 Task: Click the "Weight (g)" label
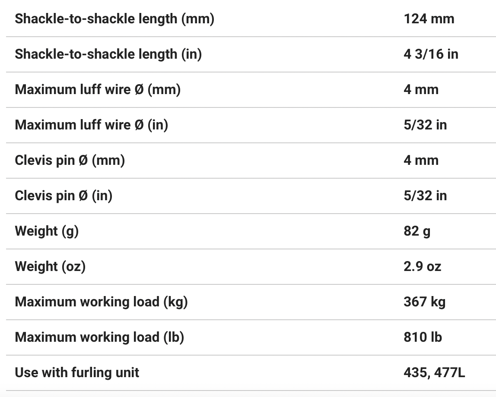(x=47, y=231)
